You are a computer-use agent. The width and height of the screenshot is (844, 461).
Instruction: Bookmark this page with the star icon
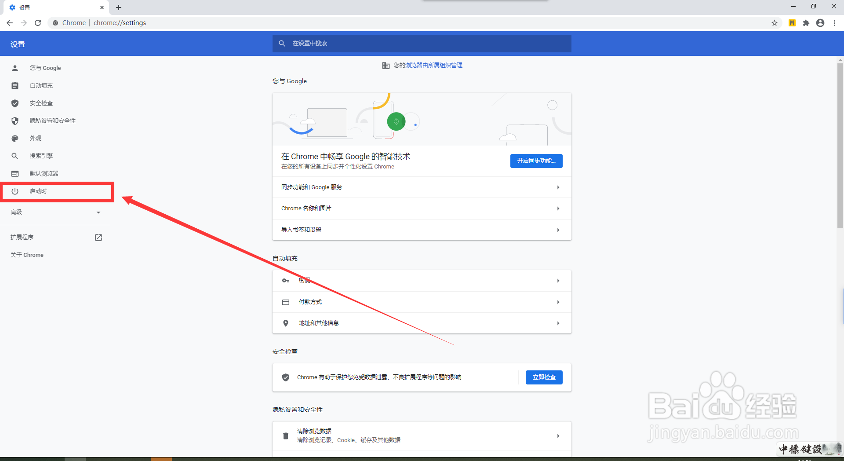(775, 23)
